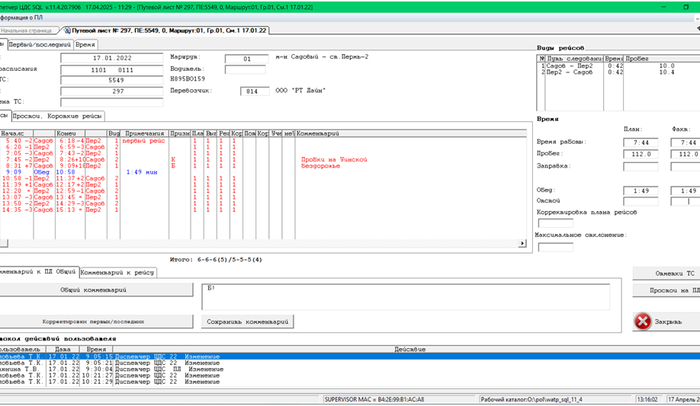Open the Время tab
Viewport: 700px width, 406px height.
(x=85, y=45)
